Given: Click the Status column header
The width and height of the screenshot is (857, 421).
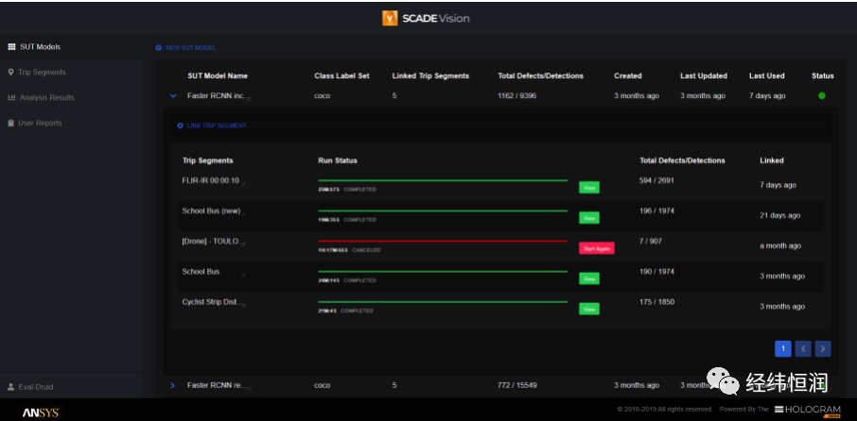Looking at the screenshot, I should [x=823, y=76].
